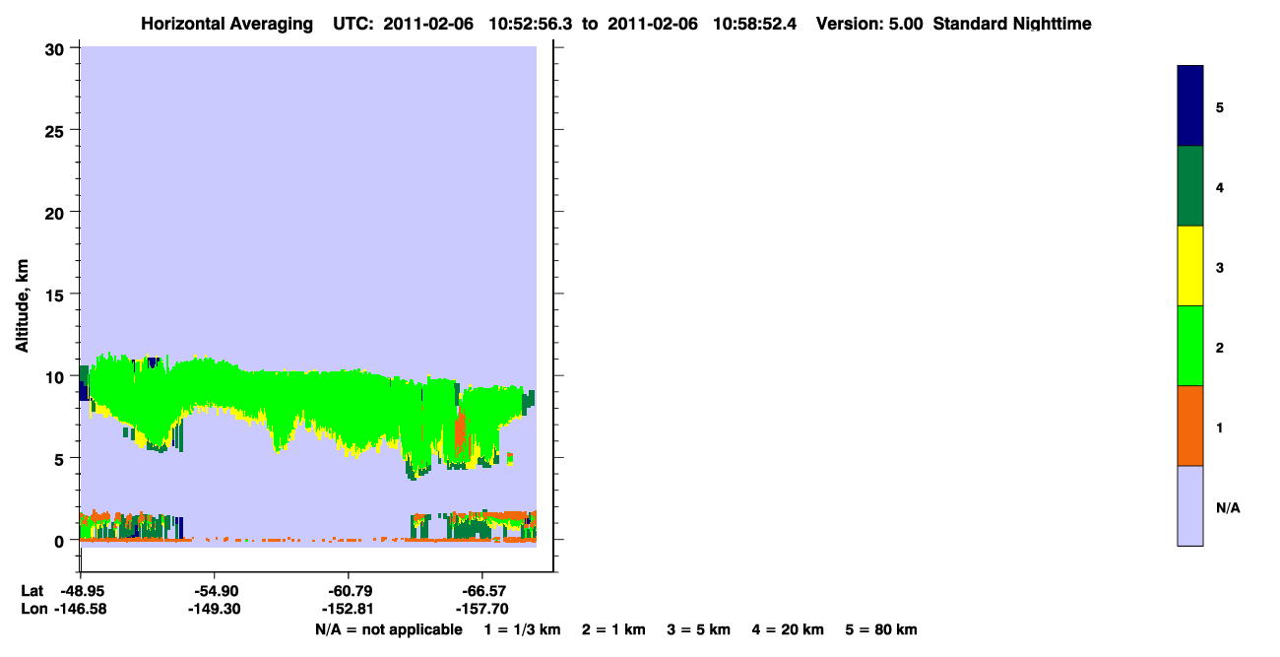Click the dark green colorbar segment labeled 4

point(1190,186)
